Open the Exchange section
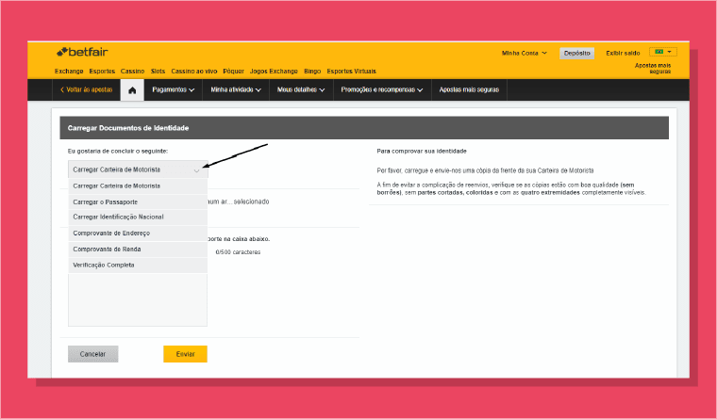 69,72
